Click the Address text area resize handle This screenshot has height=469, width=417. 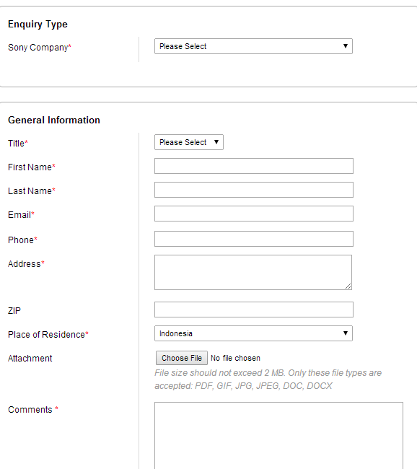pyautogui.click(x=348, y=286)
